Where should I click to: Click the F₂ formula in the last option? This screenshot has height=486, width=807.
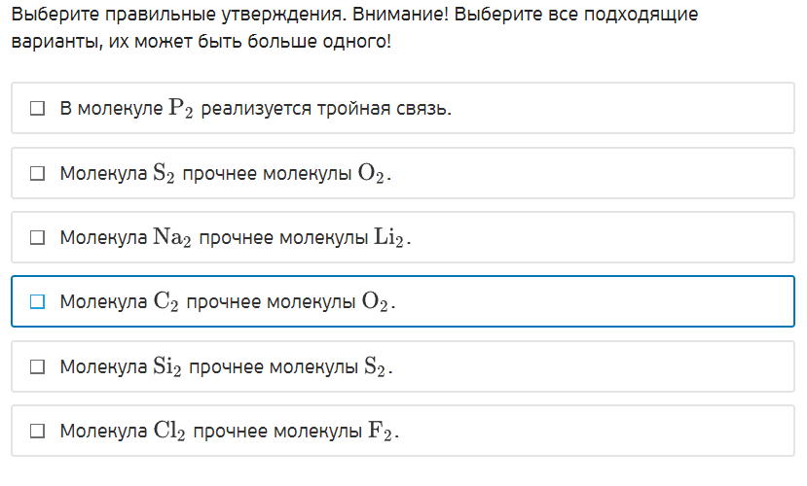click(381, 432)
